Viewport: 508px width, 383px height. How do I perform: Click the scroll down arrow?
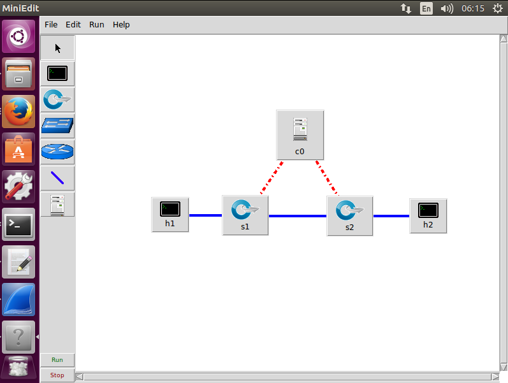504,367
